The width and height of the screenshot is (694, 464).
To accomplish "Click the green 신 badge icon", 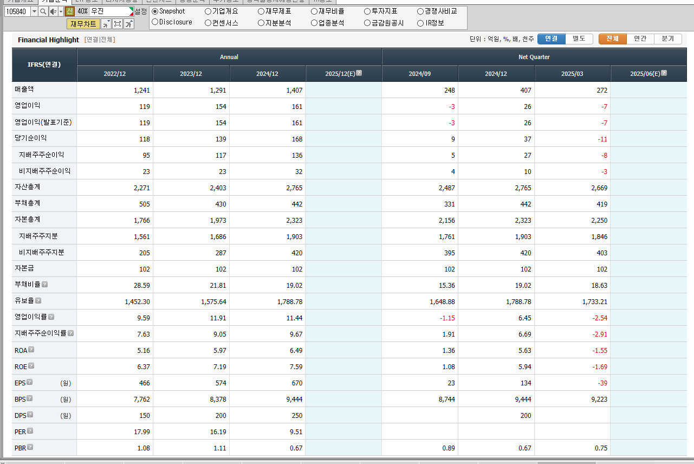I will pos(69,11).
